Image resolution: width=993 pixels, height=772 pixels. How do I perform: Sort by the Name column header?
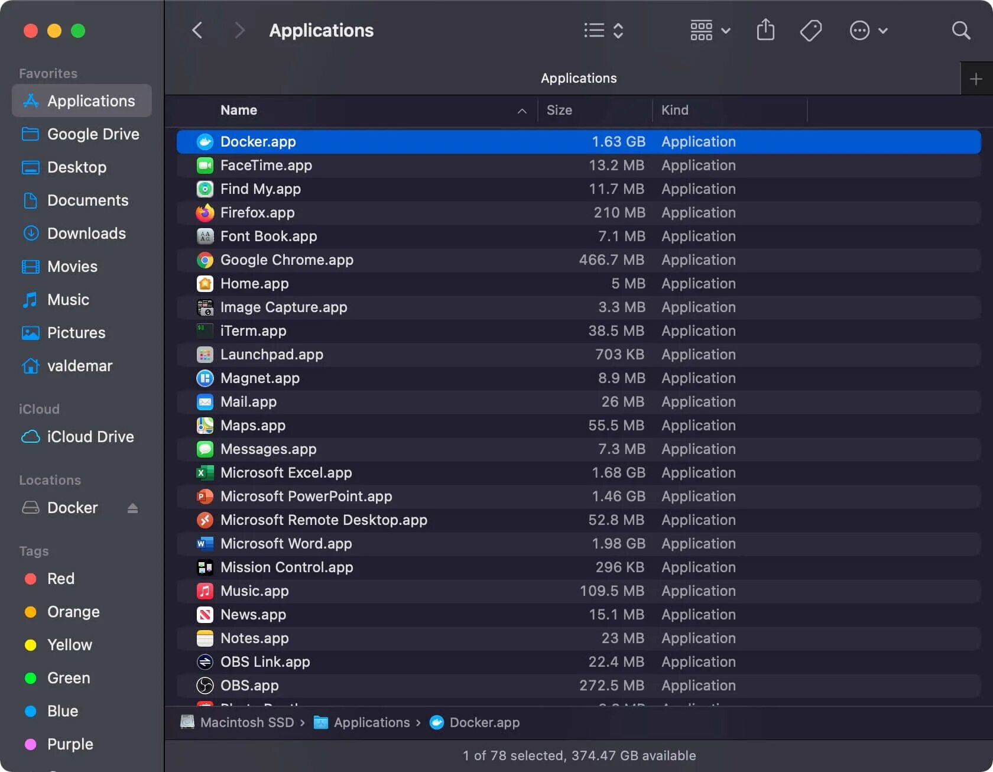pos(239,110)
